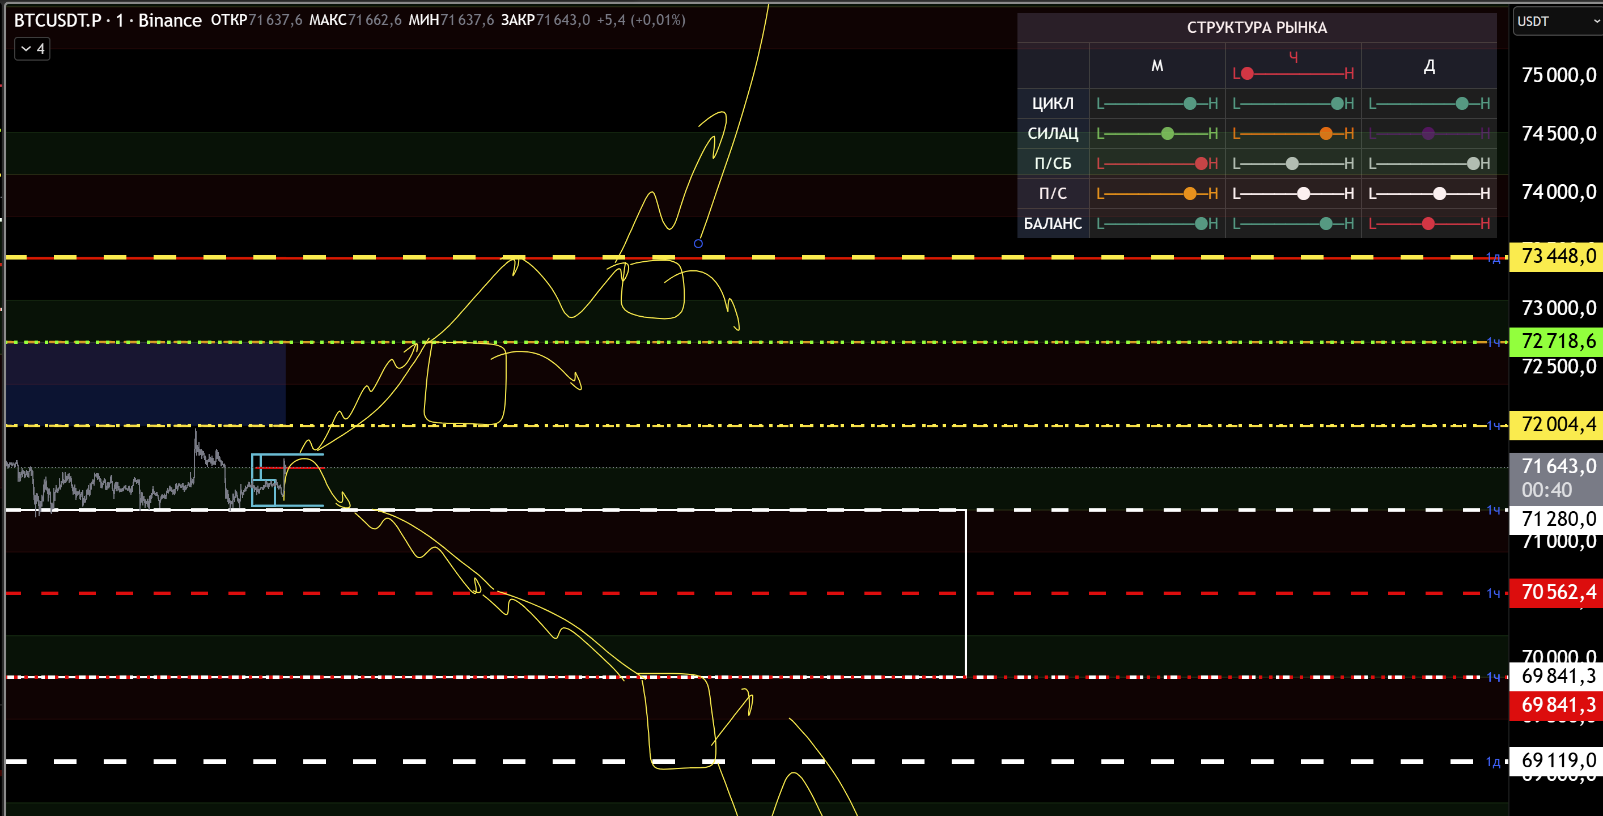
Task: Click the red 70 562,4 price label
Action: click(x=1558, y=592)
